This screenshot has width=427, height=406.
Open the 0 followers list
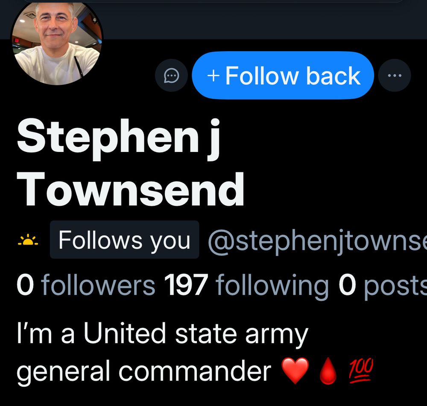(86, 285)
